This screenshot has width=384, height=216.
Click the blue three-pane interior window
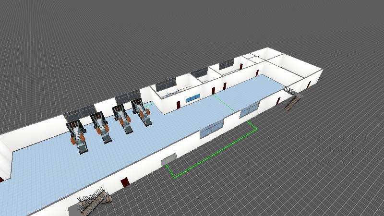tap(193, 98)
